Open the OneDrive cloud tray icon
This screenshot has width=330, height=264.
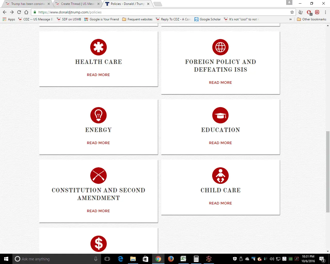pos(247,259)
